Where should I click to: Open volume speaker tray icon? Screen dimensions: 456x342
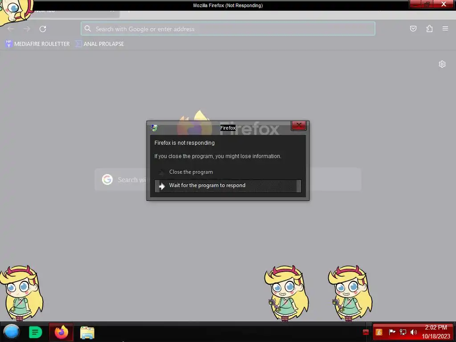click(414, 332)
